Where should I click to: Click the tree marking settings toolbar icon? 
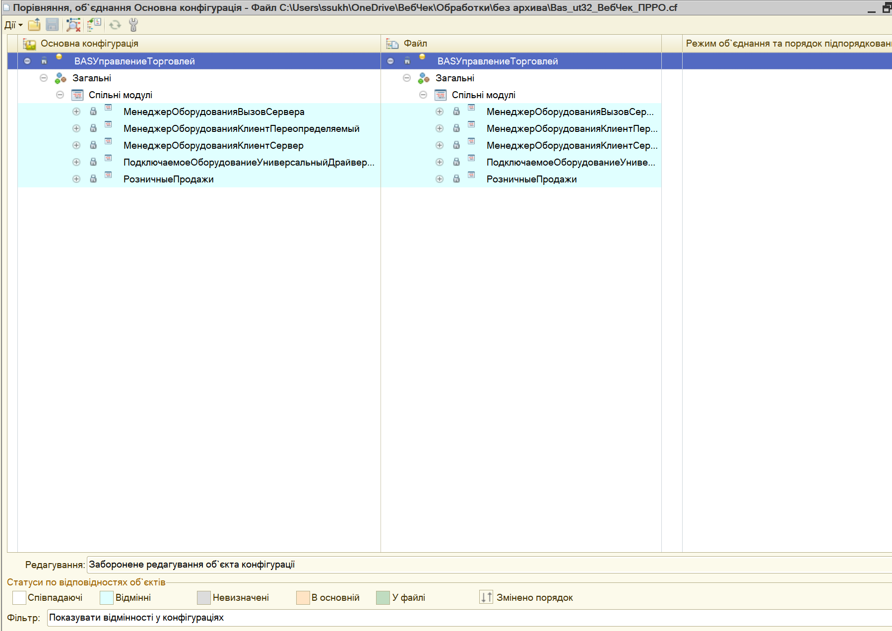[94, 25]
